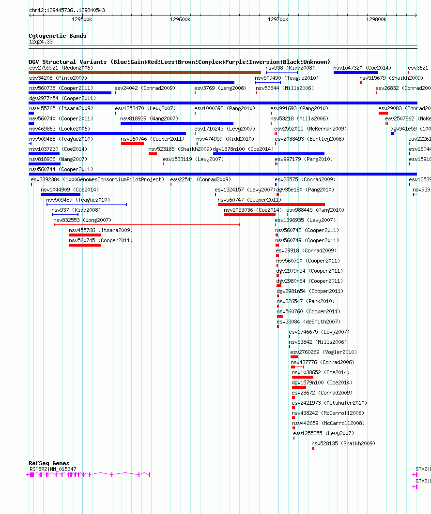Select nsv515679 (Shaikh2009) label
The image size is (431, 514).
[391, 78]
